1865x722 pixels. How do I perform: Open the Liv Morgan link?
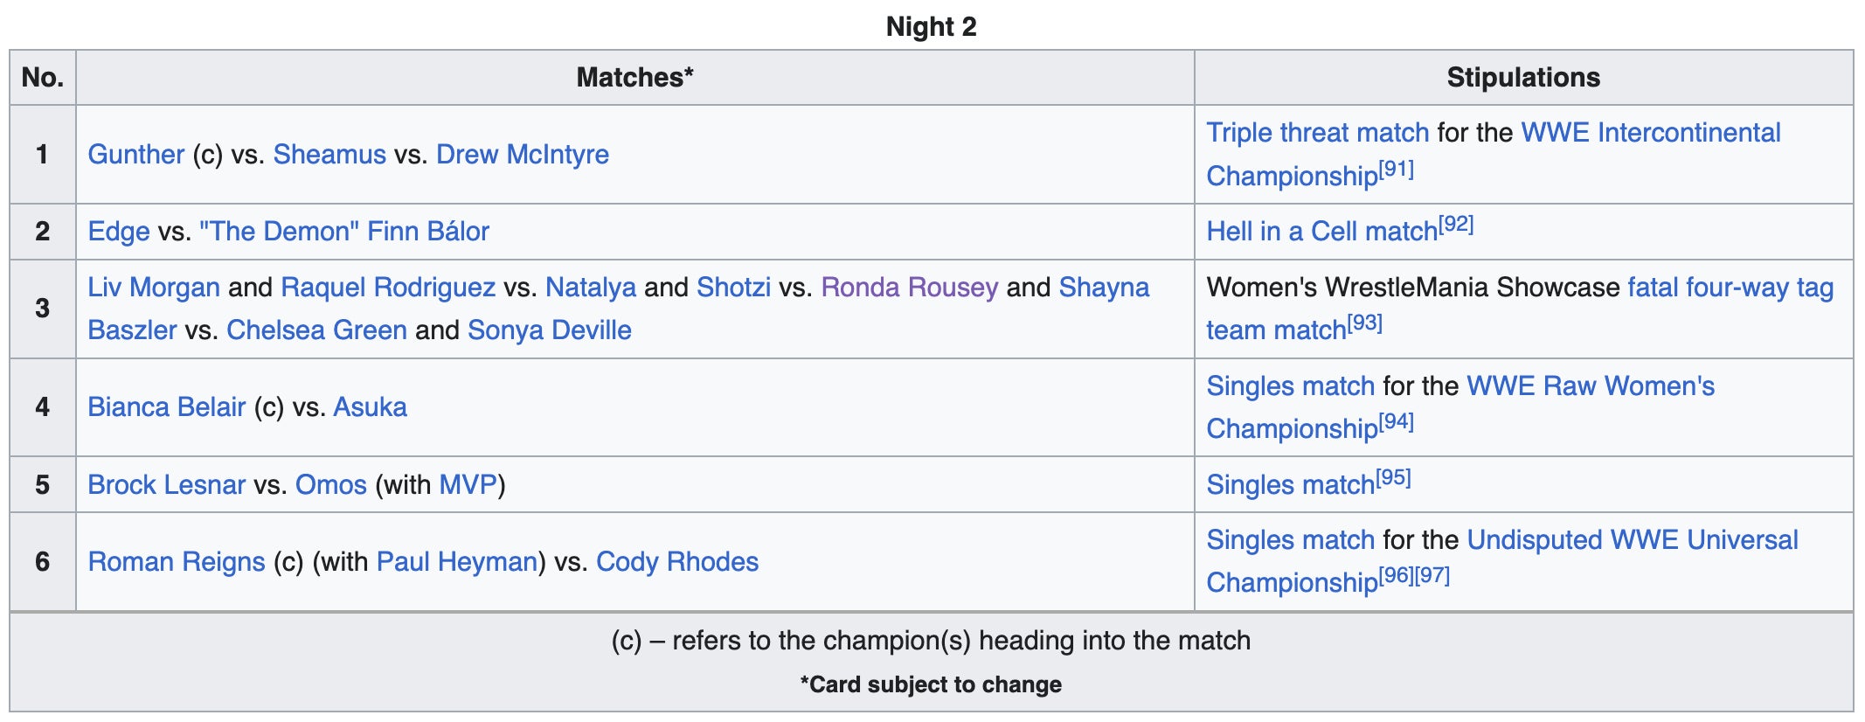(x=154, y=288)
